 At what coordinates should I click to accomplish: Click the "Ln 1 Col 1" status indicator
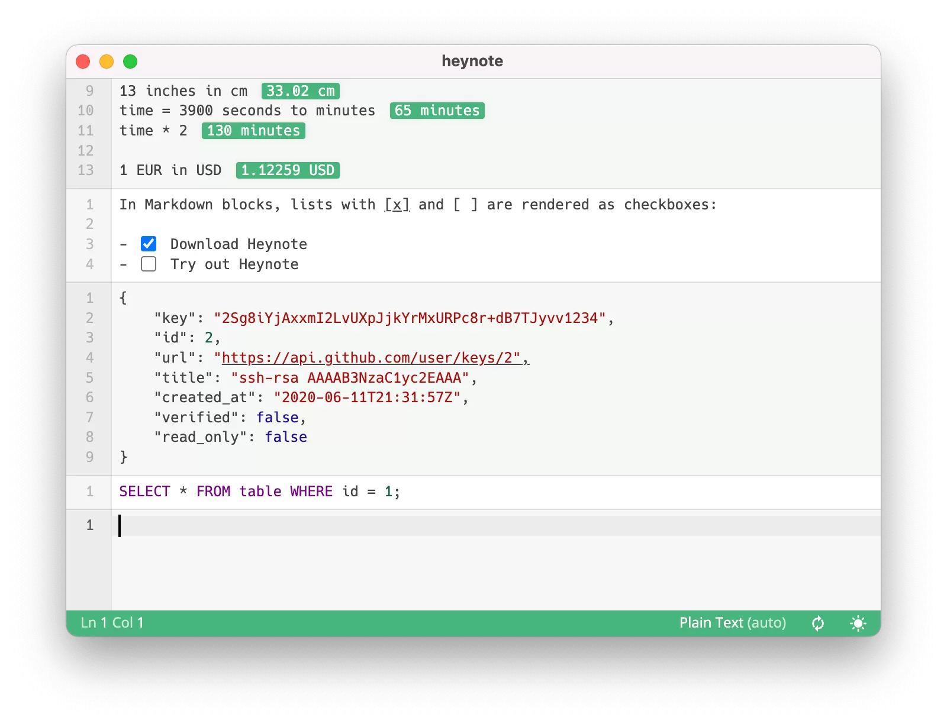(x=112, y=623)
